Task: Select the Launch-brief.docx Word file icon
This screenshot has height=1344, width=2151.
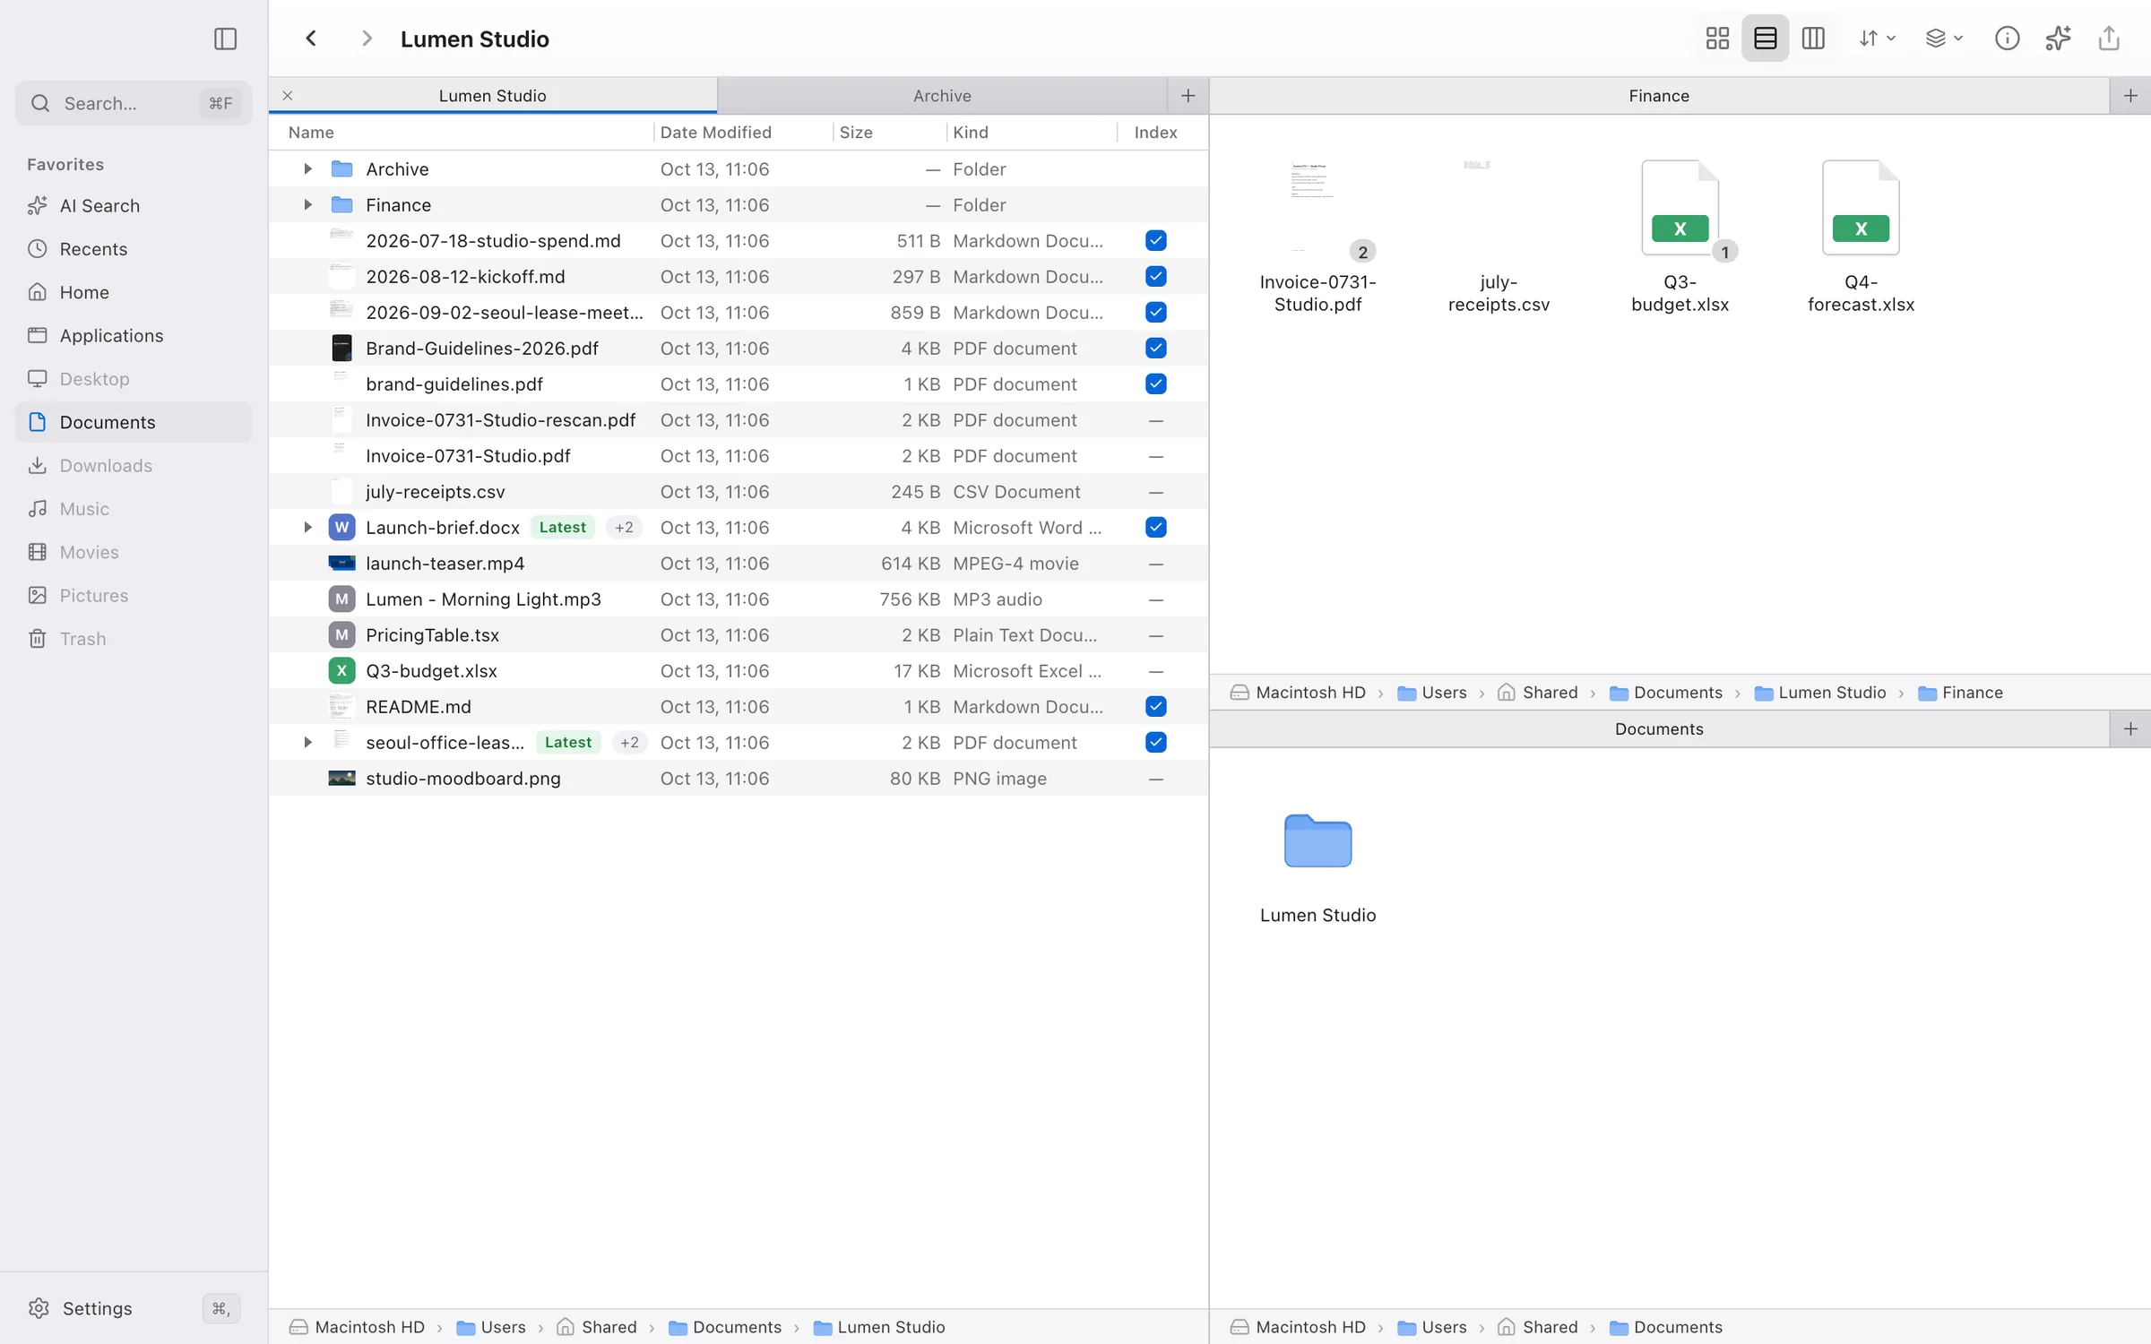Action: (x=341, y=528)
